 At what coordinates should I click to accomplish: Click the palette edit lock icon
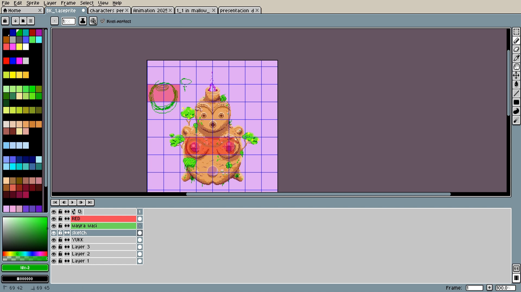5,21
